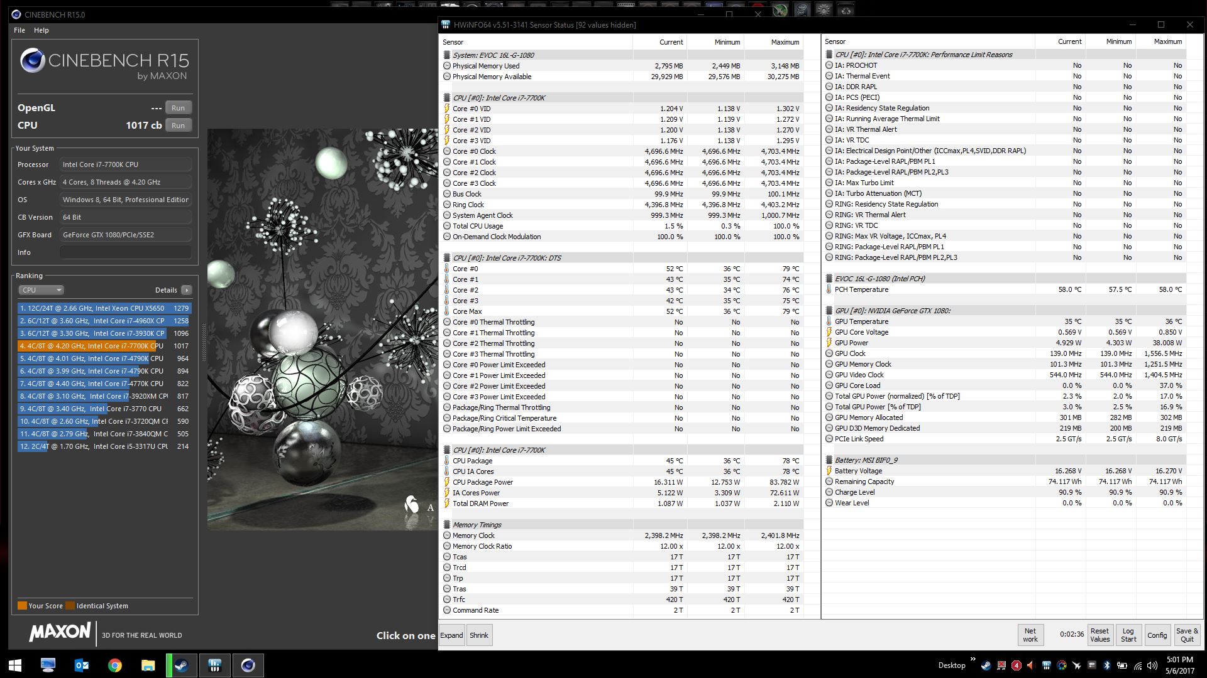Screen dimensions: 1207x678
Task: Open Outlook from the taskbar
Action: pyautogui.click(x=82, y=665)
